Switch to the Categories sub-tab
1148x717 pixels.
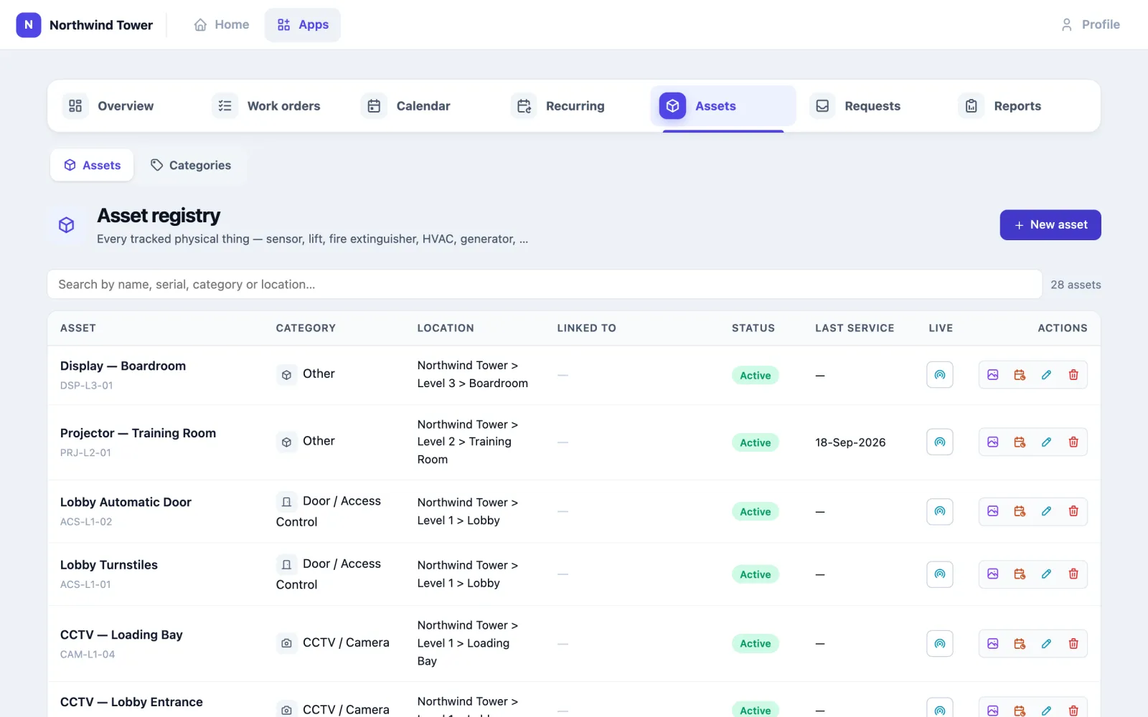click(x=191, y=166)
